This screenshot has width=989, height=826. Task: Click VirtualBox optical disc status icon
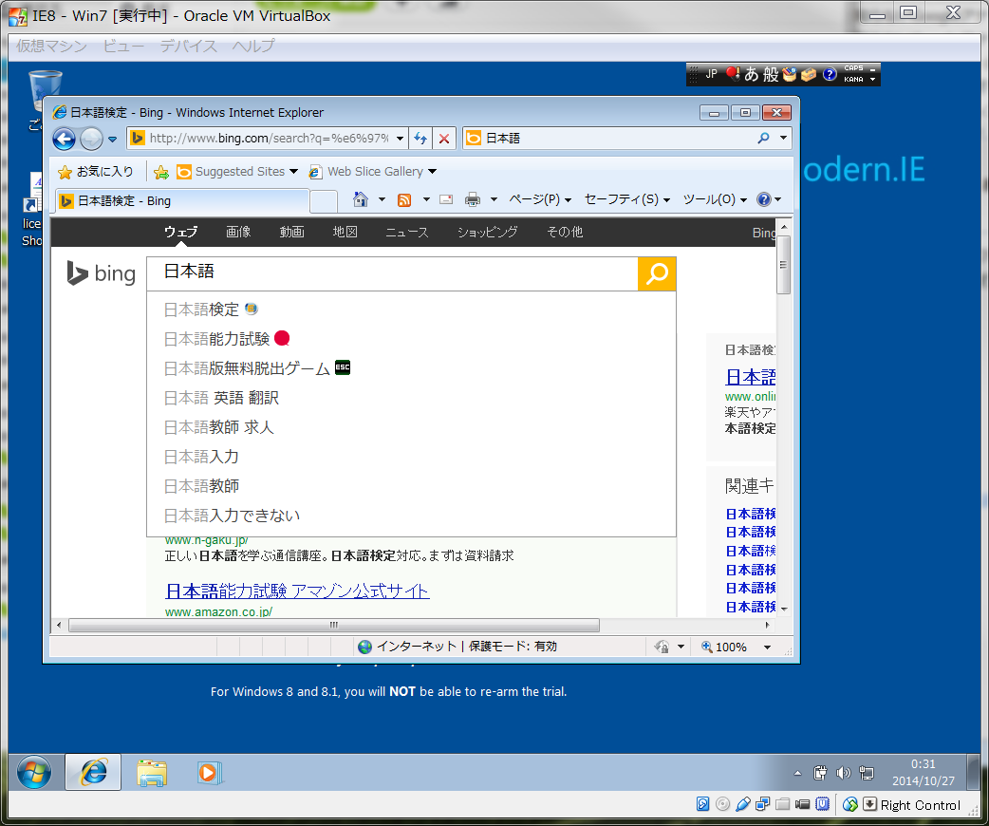(723, 804)
